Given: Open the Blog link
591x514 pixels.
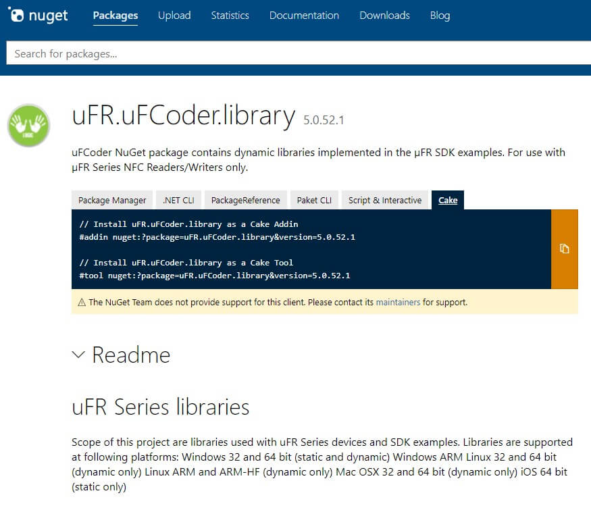Looking at the screenshot, I should tap(440, 16).
